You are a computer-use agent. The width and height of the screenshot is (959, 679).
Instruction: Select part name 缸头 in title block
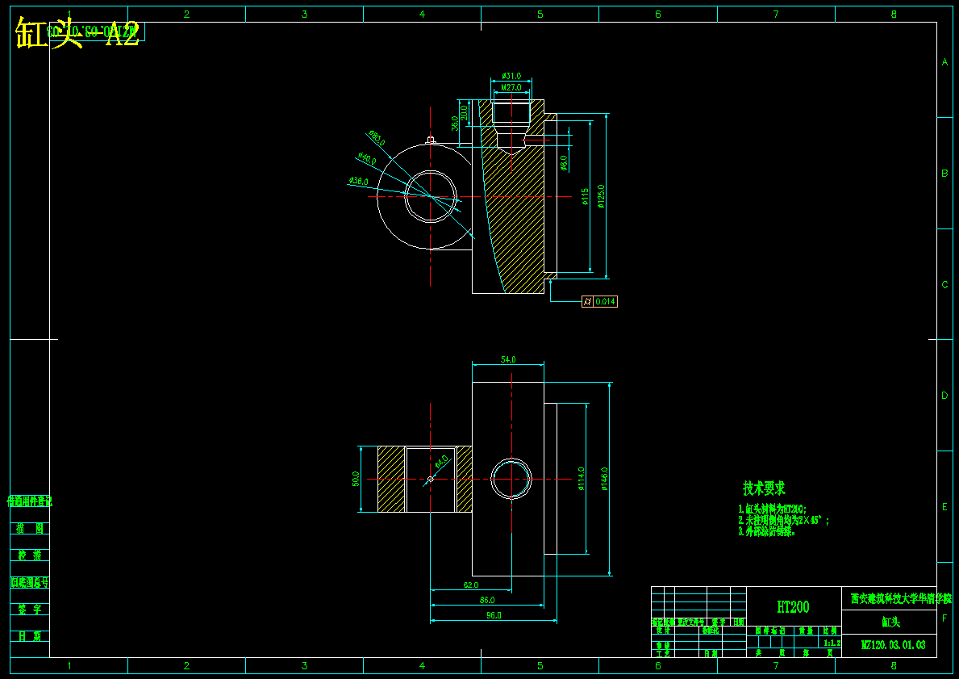click(x=891, y=622)
